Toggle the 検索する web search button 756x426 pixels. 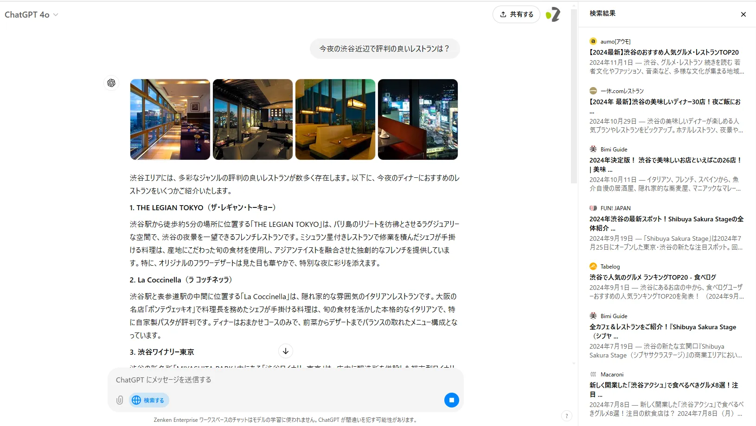tap(149, 400)
